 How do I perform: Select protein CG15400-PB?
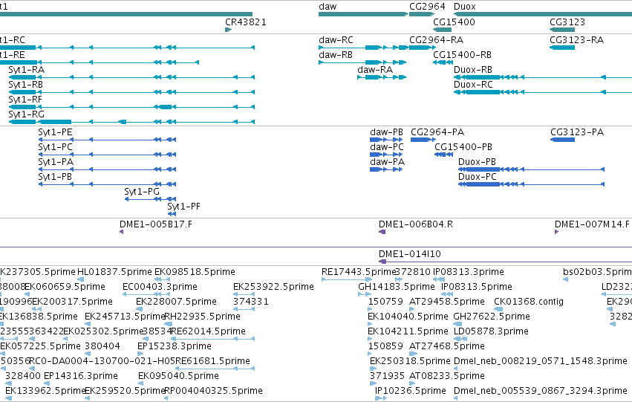463,147
